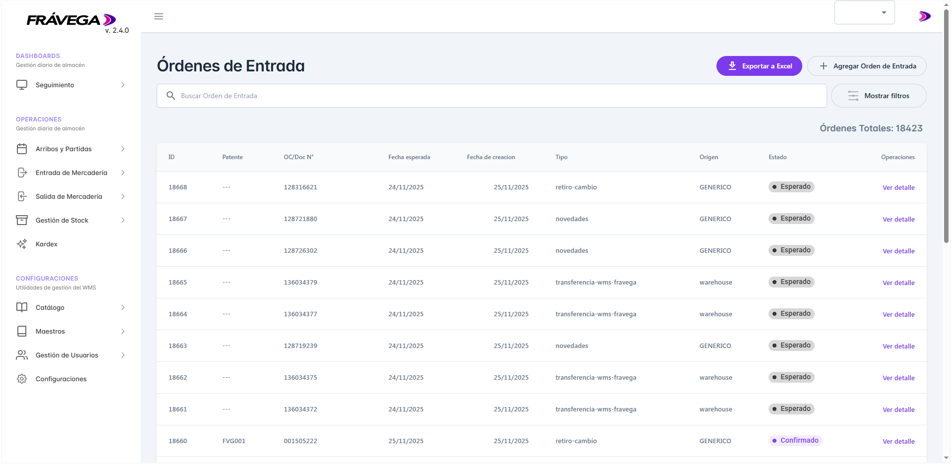
Task: Click the Frávega avatar icon top right
Action: 924,16
